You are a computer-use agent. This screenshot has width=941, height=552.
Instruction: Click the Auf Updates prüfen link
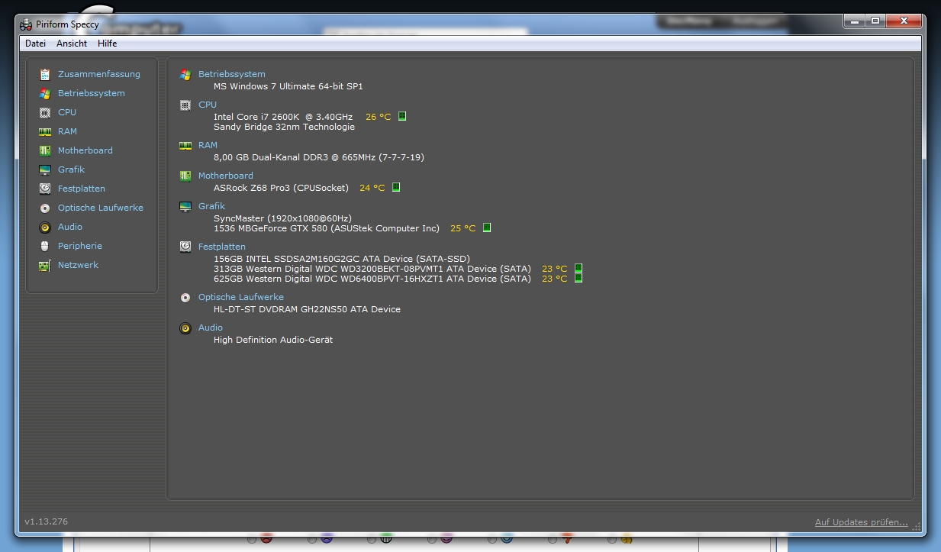click(x=862, y=522)
